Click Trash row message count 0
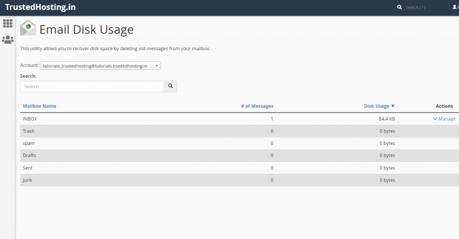Image resolution: width=459 pixels, height=239 pixels. 272,131
